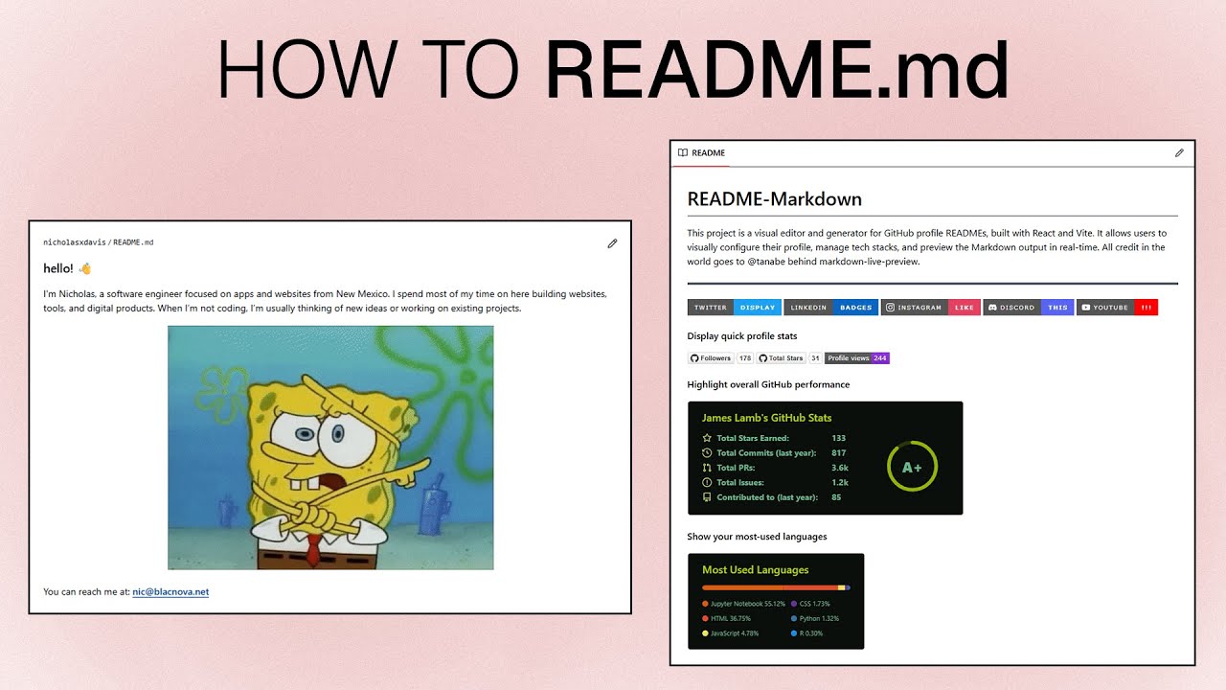Open the README tab
This screenshot has width=1226, height=690.
pos(701,153)
